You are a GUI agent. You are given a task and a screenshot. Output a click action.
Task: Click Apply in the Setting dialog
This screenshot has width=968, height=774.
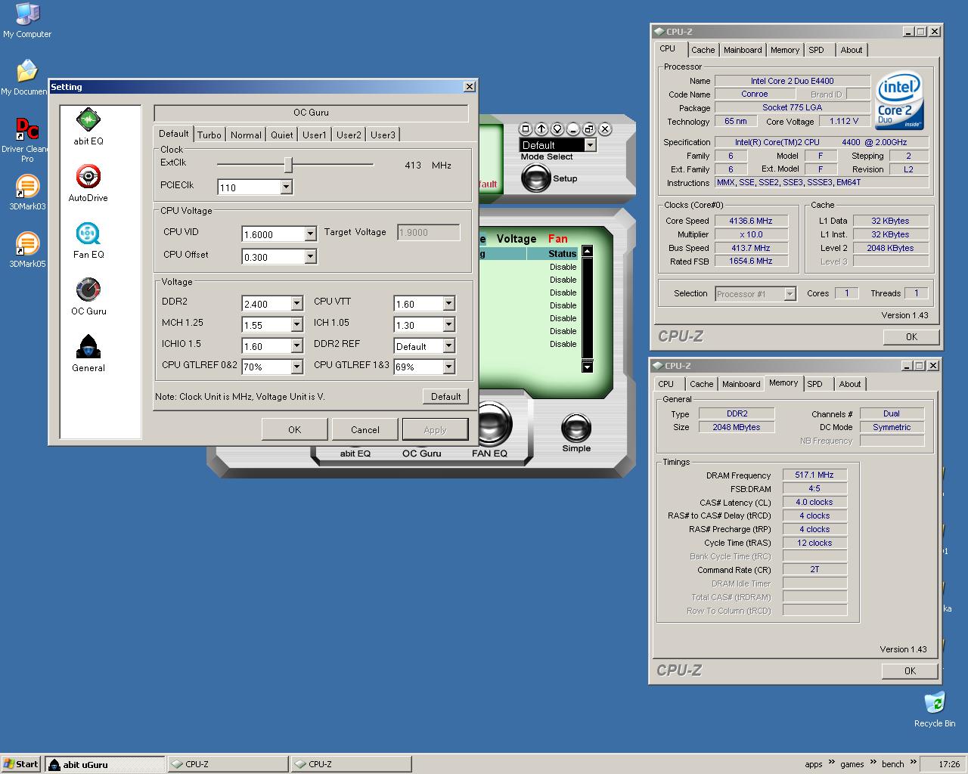coord(435,429)
